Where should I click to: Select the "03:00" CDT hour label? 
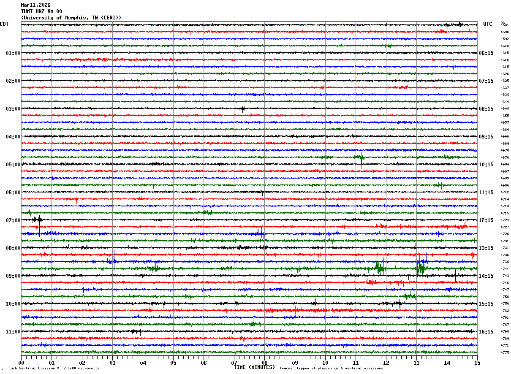pyautogui.click(x=13, y=109)
